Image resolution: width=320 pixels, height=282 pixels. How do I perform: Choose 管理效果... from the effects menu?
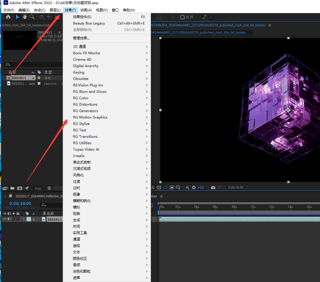pos(81,38)
